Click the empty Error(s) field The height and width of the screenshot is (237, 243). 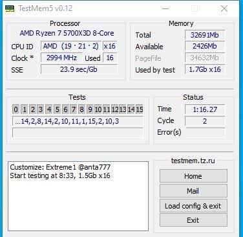click(x=205, y=133)
